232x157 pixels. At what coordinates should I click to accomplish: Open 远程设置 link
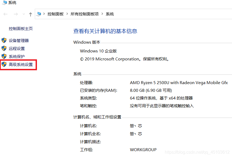tap(17, 49)
